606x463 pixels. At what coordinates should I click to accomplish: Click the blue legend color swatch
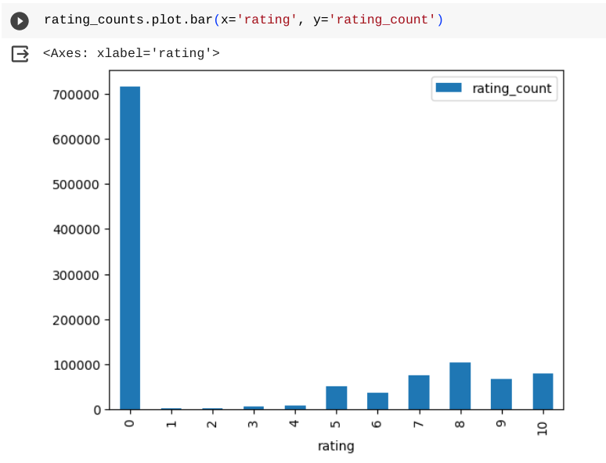pos(450,88)
